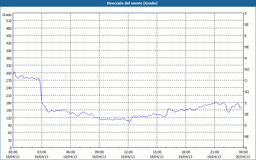The height and width of the screenshot is (160, 256).
Task: Pick the 120 degree axis label
Action: 9,118
